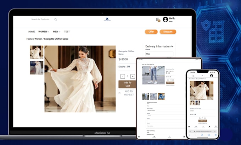This screenshot has height=145, width=241.
Task: Open the TEST nav item
Action: [67, 32]
